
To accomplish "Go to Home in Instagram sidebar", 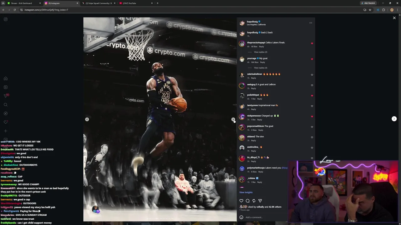I will pos(6,78).
